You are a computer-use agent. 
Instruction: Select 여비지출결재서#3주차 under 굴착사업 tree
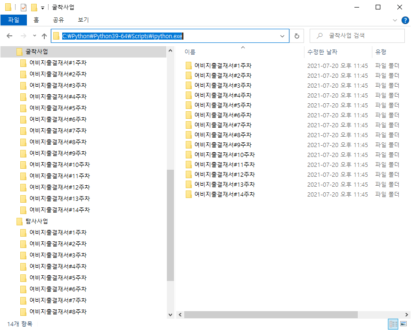click(x=58, y=85)
